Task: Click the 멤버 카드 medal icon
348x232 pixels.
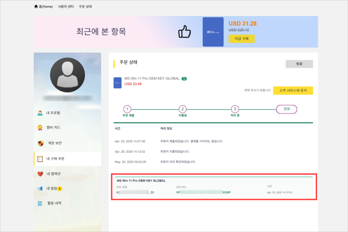Action: pyautogui.click(x=40, y=128)
